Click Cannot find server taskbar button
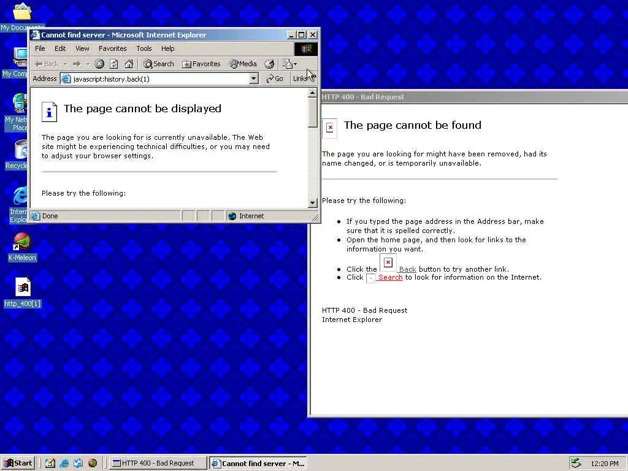 coord(258,464)
